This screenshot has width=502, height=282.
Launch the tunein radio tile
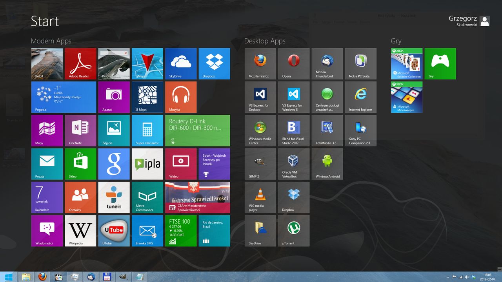pos(114,197)
